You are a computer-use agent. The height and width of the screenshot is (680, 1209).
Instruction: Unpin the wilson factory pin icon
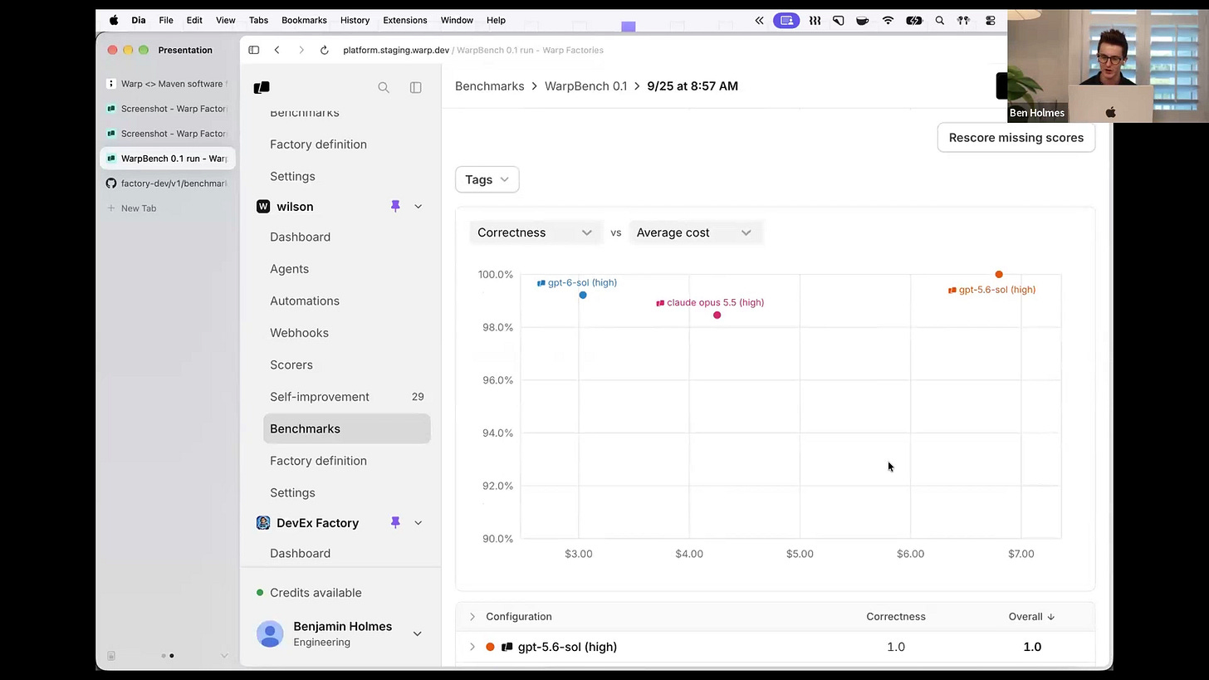(x=395, y=206)
